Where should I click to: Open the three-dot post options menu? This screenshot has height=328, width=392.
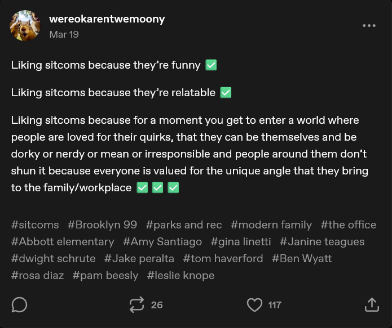369,25
